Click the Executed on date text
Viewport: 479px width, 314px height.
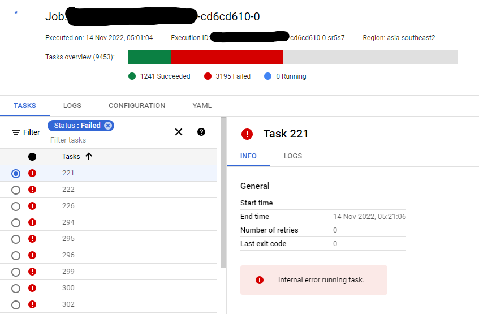pos(99,38)
